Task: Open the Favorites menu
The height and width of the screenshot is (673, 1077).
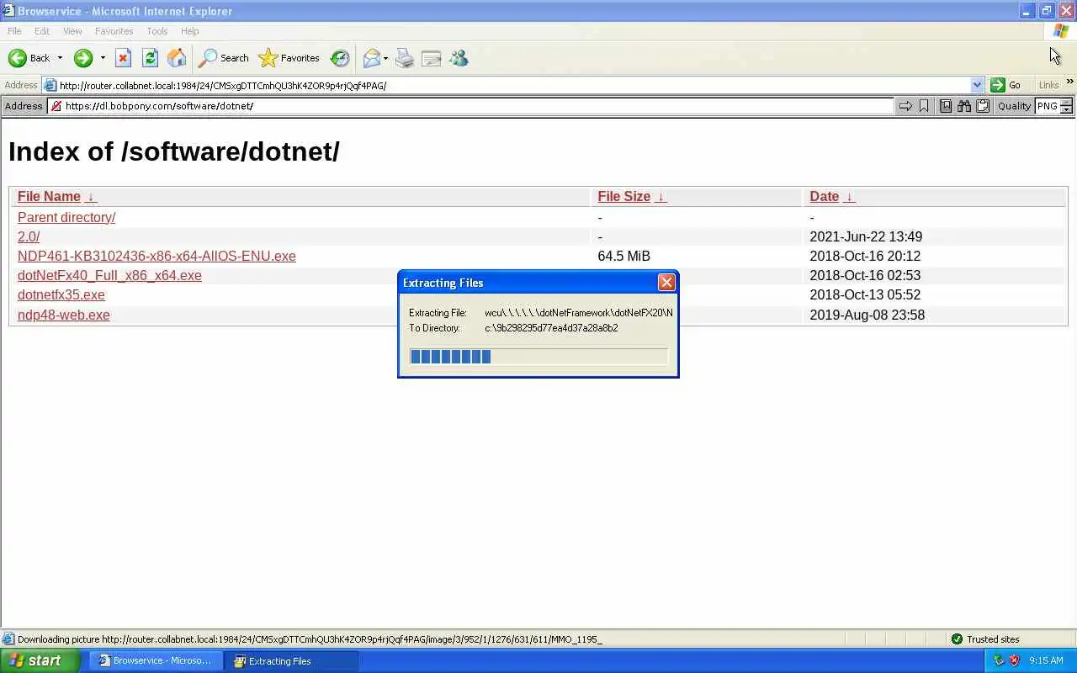Action: click(114, 31)
